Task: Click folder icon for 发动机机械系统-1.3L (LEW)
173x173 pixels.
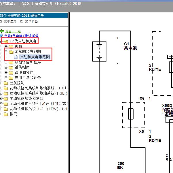Action: [6, 109]
